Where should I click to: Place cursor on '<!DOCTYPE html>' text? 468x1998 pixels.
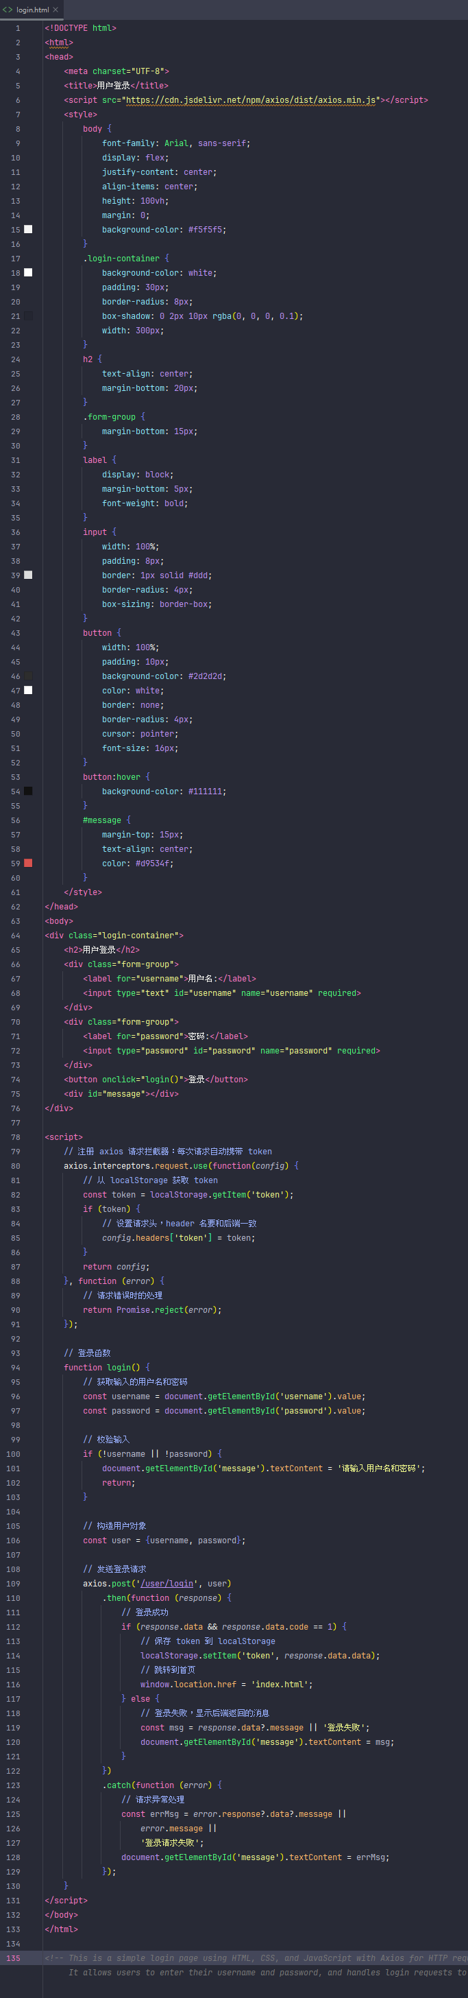pyautogui.click(x=81, y=28)
